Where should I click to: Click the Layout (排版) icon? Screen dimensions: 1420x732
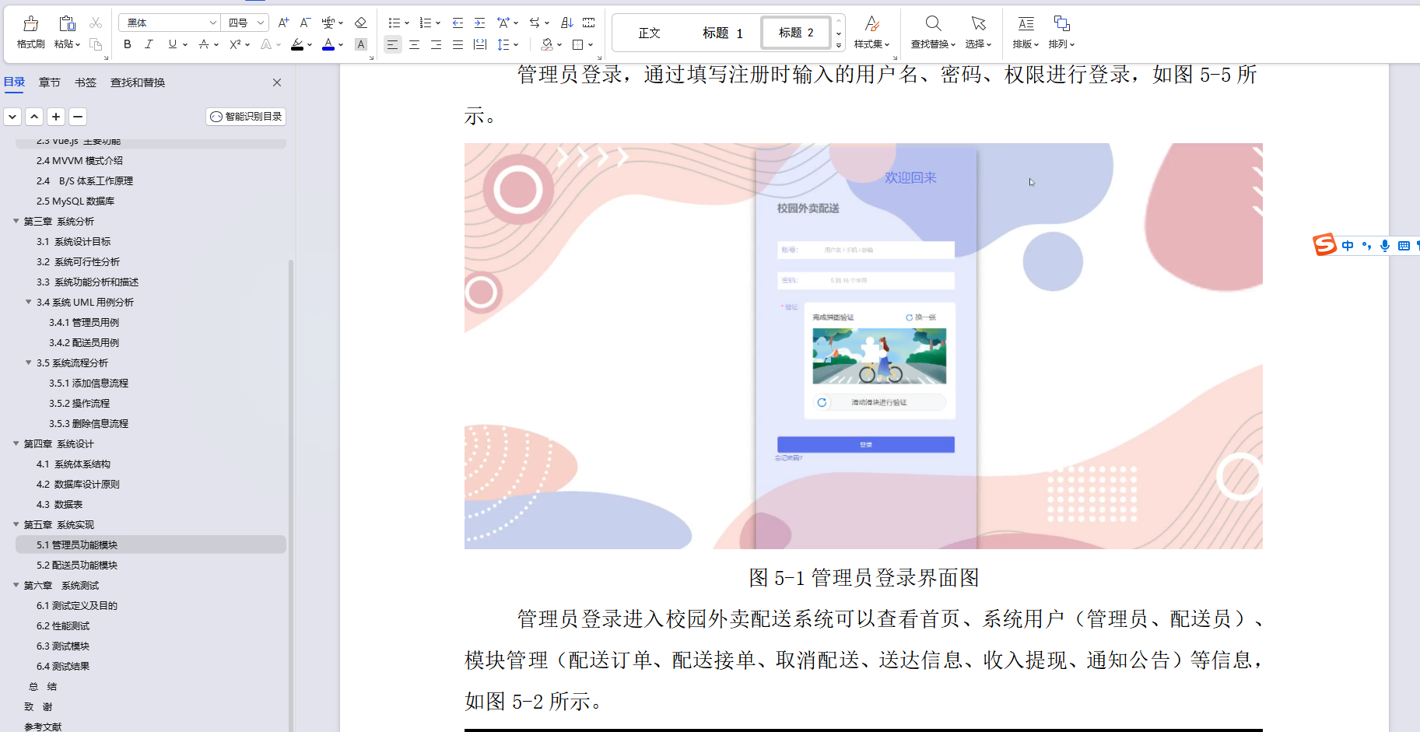(1026, 23)
